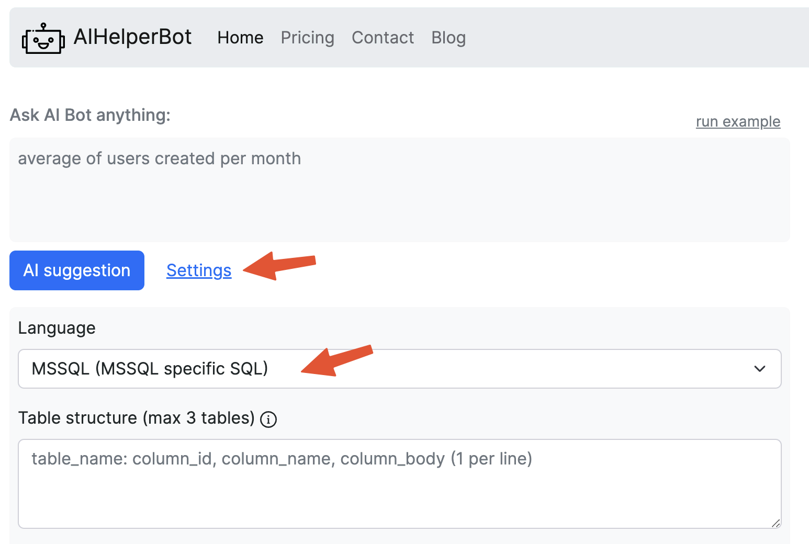Go to the Pricing page
Viewport: 809px width, 544px height.
click(308, 38)
